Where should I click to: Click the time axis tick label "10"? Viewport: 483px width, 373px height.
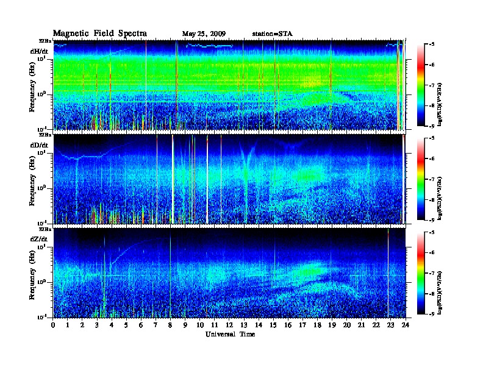tap(200, 325)
